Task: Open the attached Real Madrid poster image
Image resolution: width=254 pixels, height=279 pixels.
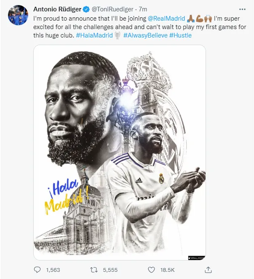Action: (120, 153)
